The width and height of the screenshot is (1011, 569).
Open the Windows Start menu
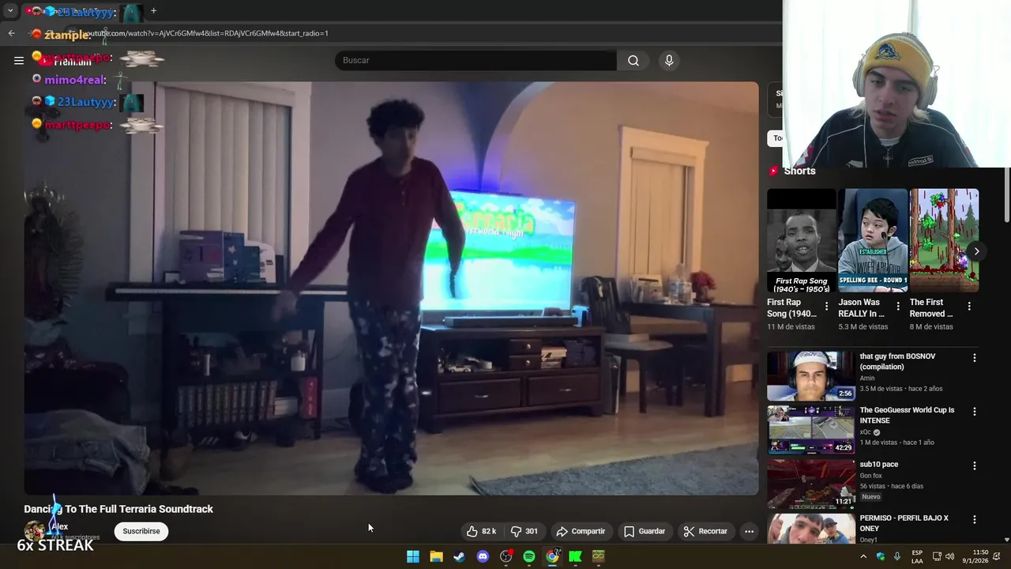[413, 556]
